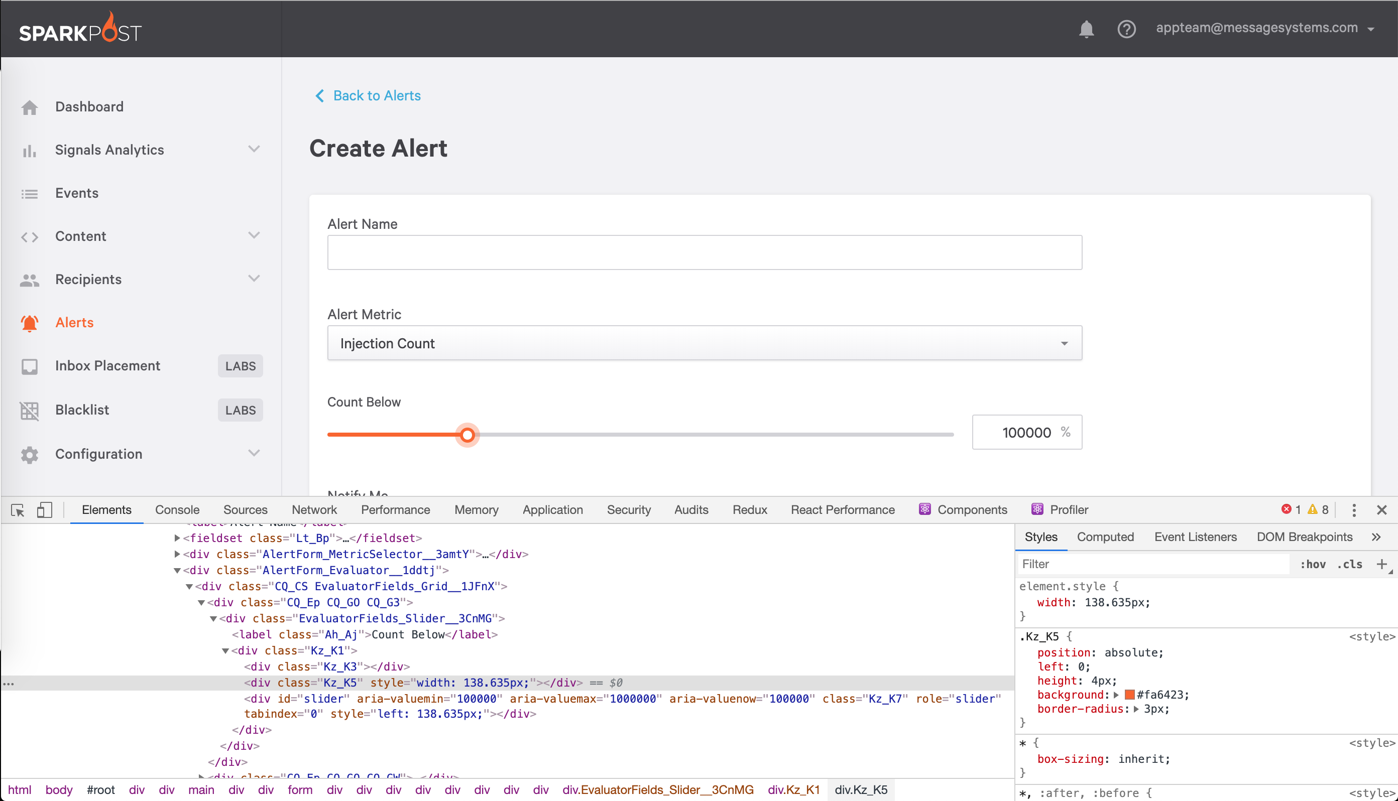Toggle the device toolbar icon in DevTools
Screen dimensions: 1398x801
44,510
